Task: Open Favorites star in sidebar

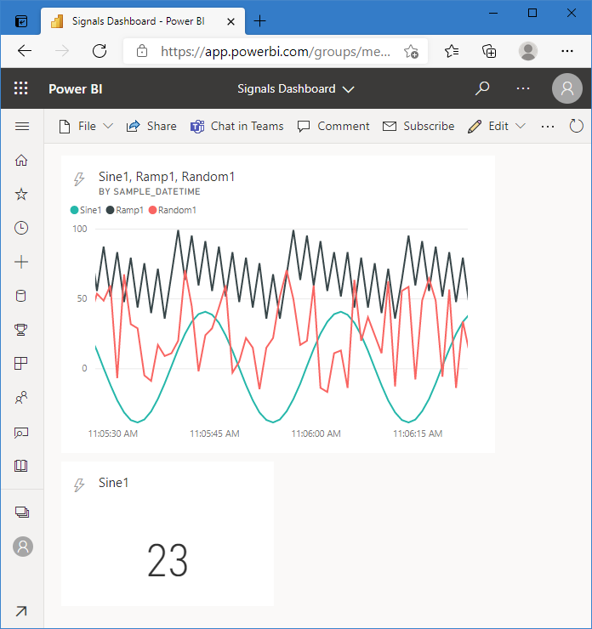Action: pos(21,194)
